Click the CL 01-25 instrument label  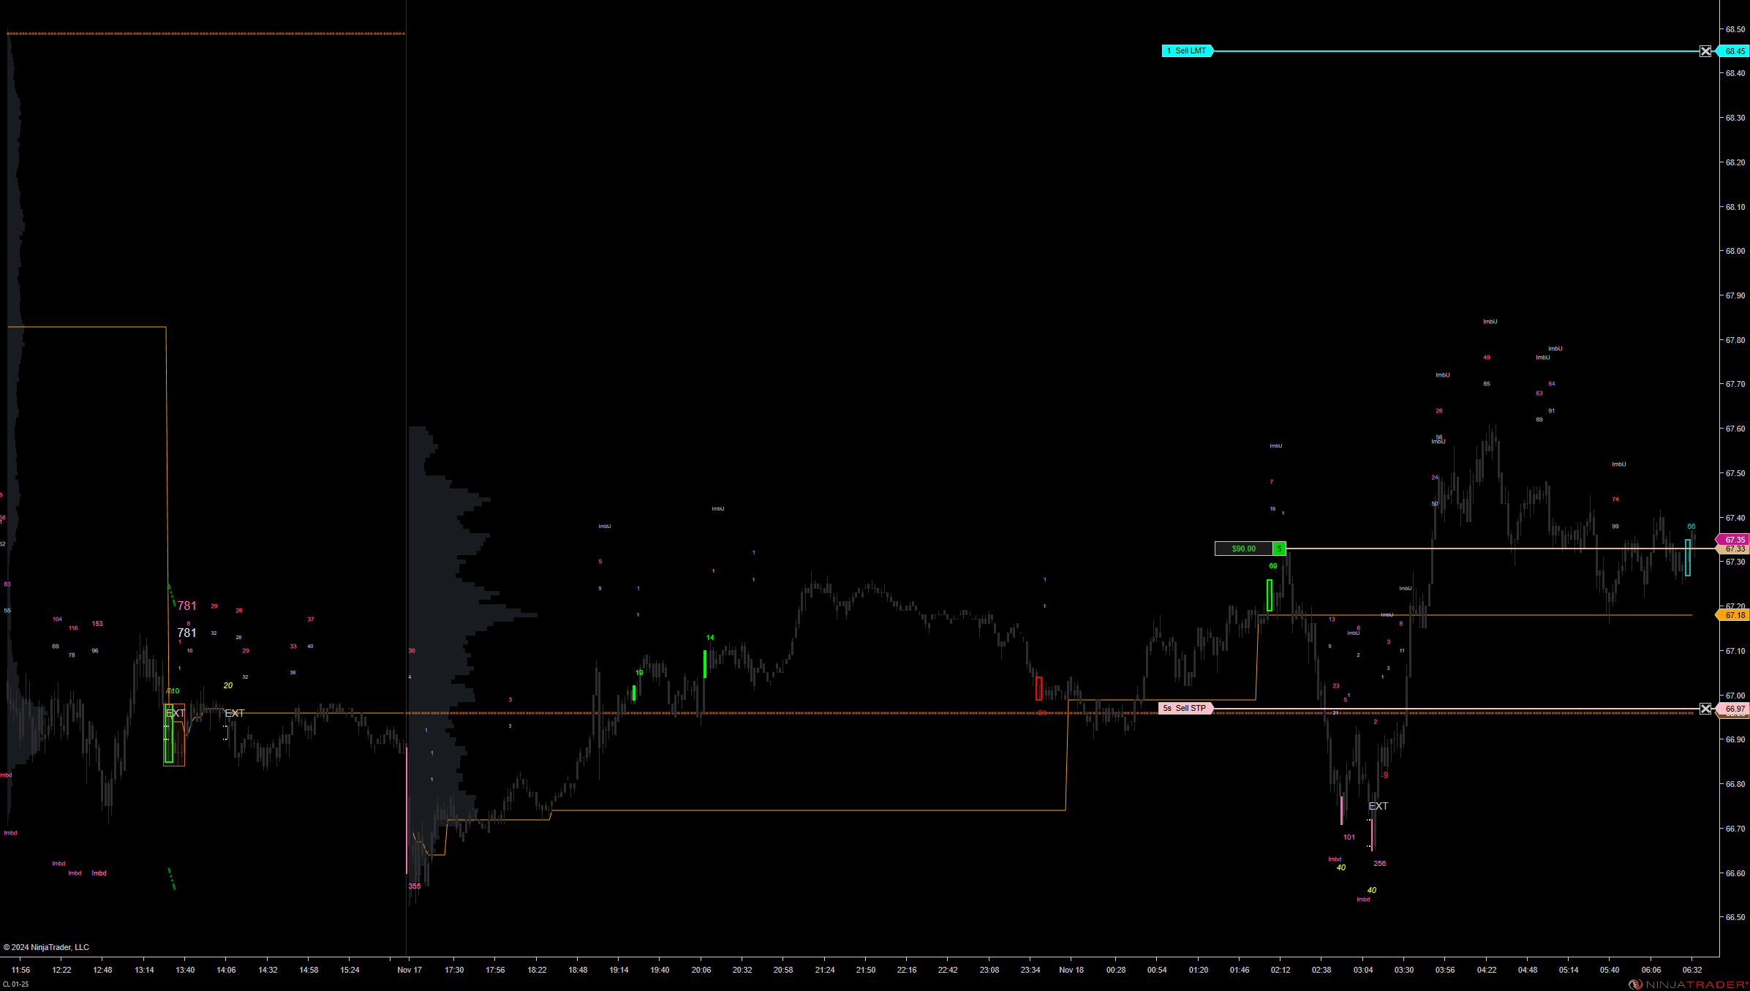[15, 984]
